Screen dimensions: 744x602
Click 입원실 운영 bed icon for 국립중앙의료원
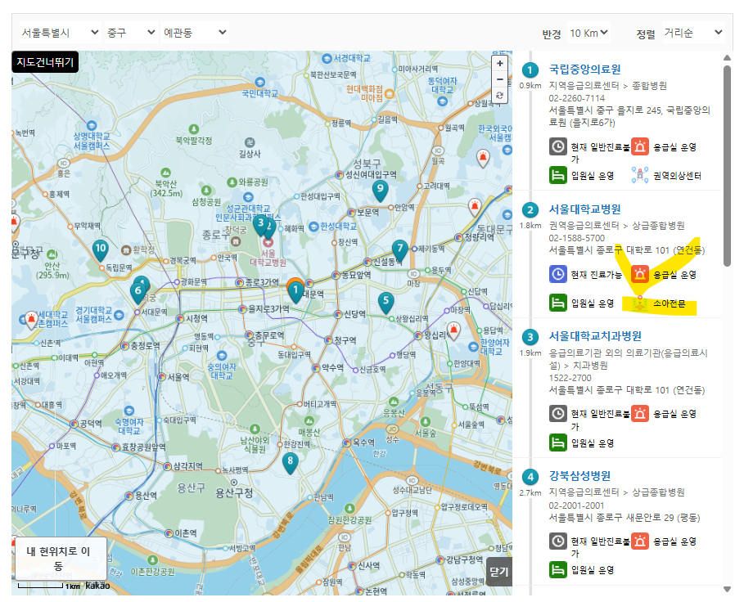coord(558,175)
